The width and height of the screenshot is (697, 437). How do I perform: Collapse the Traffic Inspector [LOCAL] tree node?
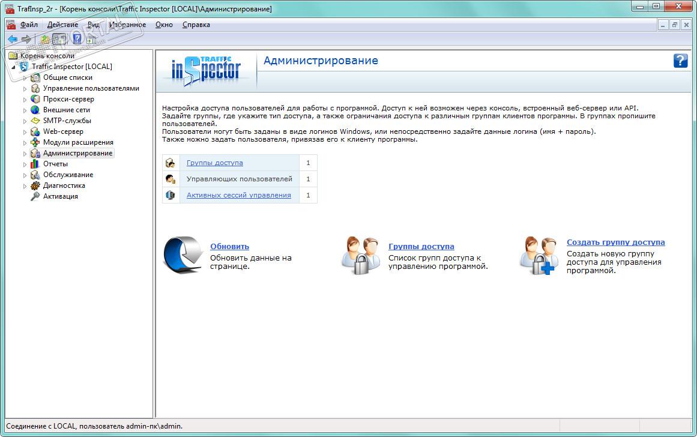click(14, 67)
